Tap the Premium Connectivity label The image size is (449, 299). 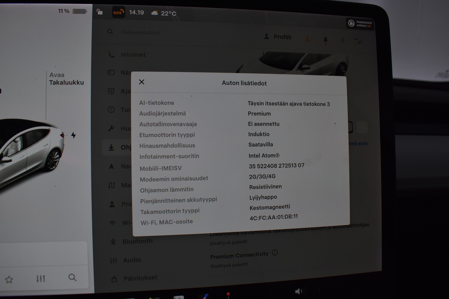click(239, 255)
